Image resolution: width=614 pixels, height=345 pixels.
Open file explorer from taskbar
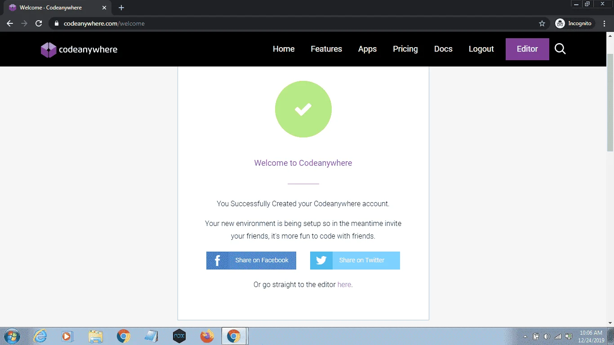click(96, 336)
